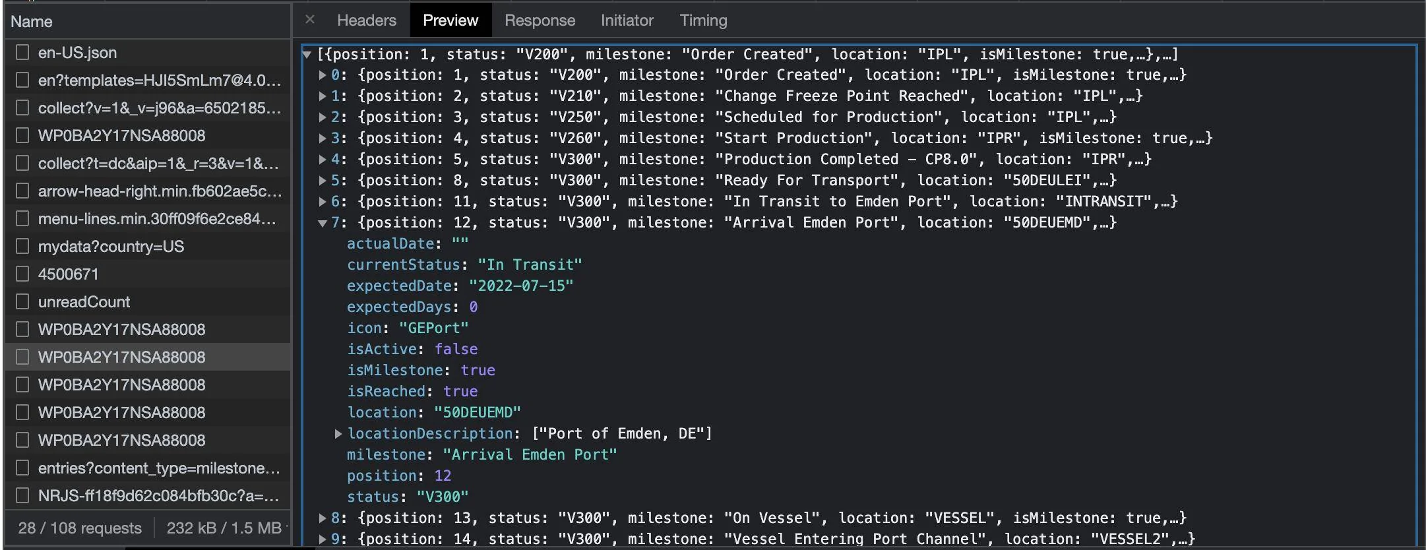Select the mydata?country=US request

[148, 246]
